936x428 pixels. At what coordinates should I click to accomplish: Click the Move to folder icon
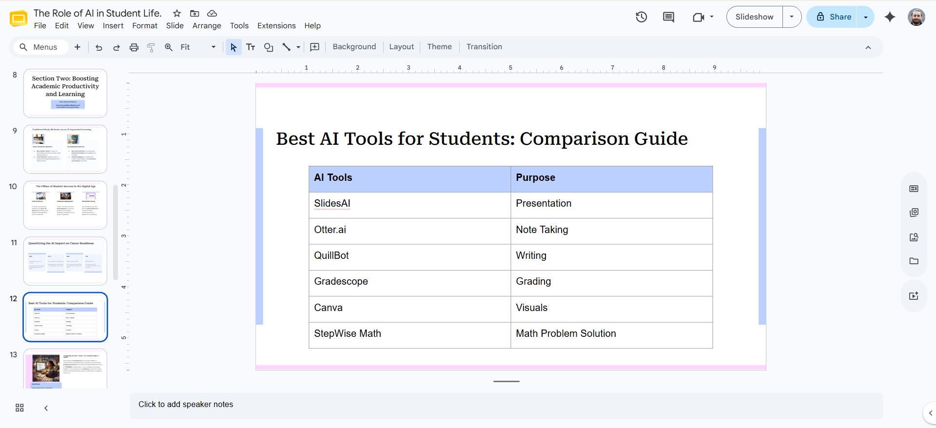click(195, 13)
